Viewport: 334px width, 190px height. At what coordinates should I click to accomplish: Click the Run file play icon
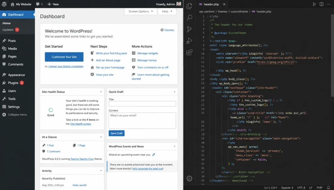314,4
